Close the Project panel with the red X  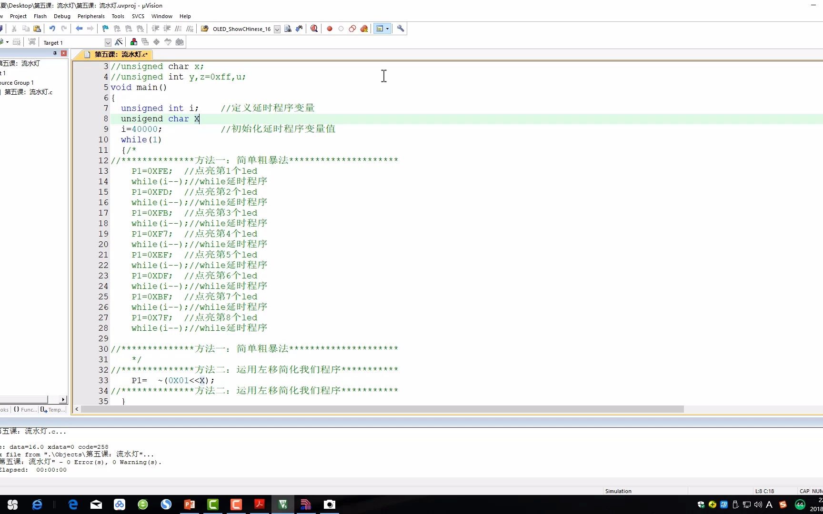[64, 53]
